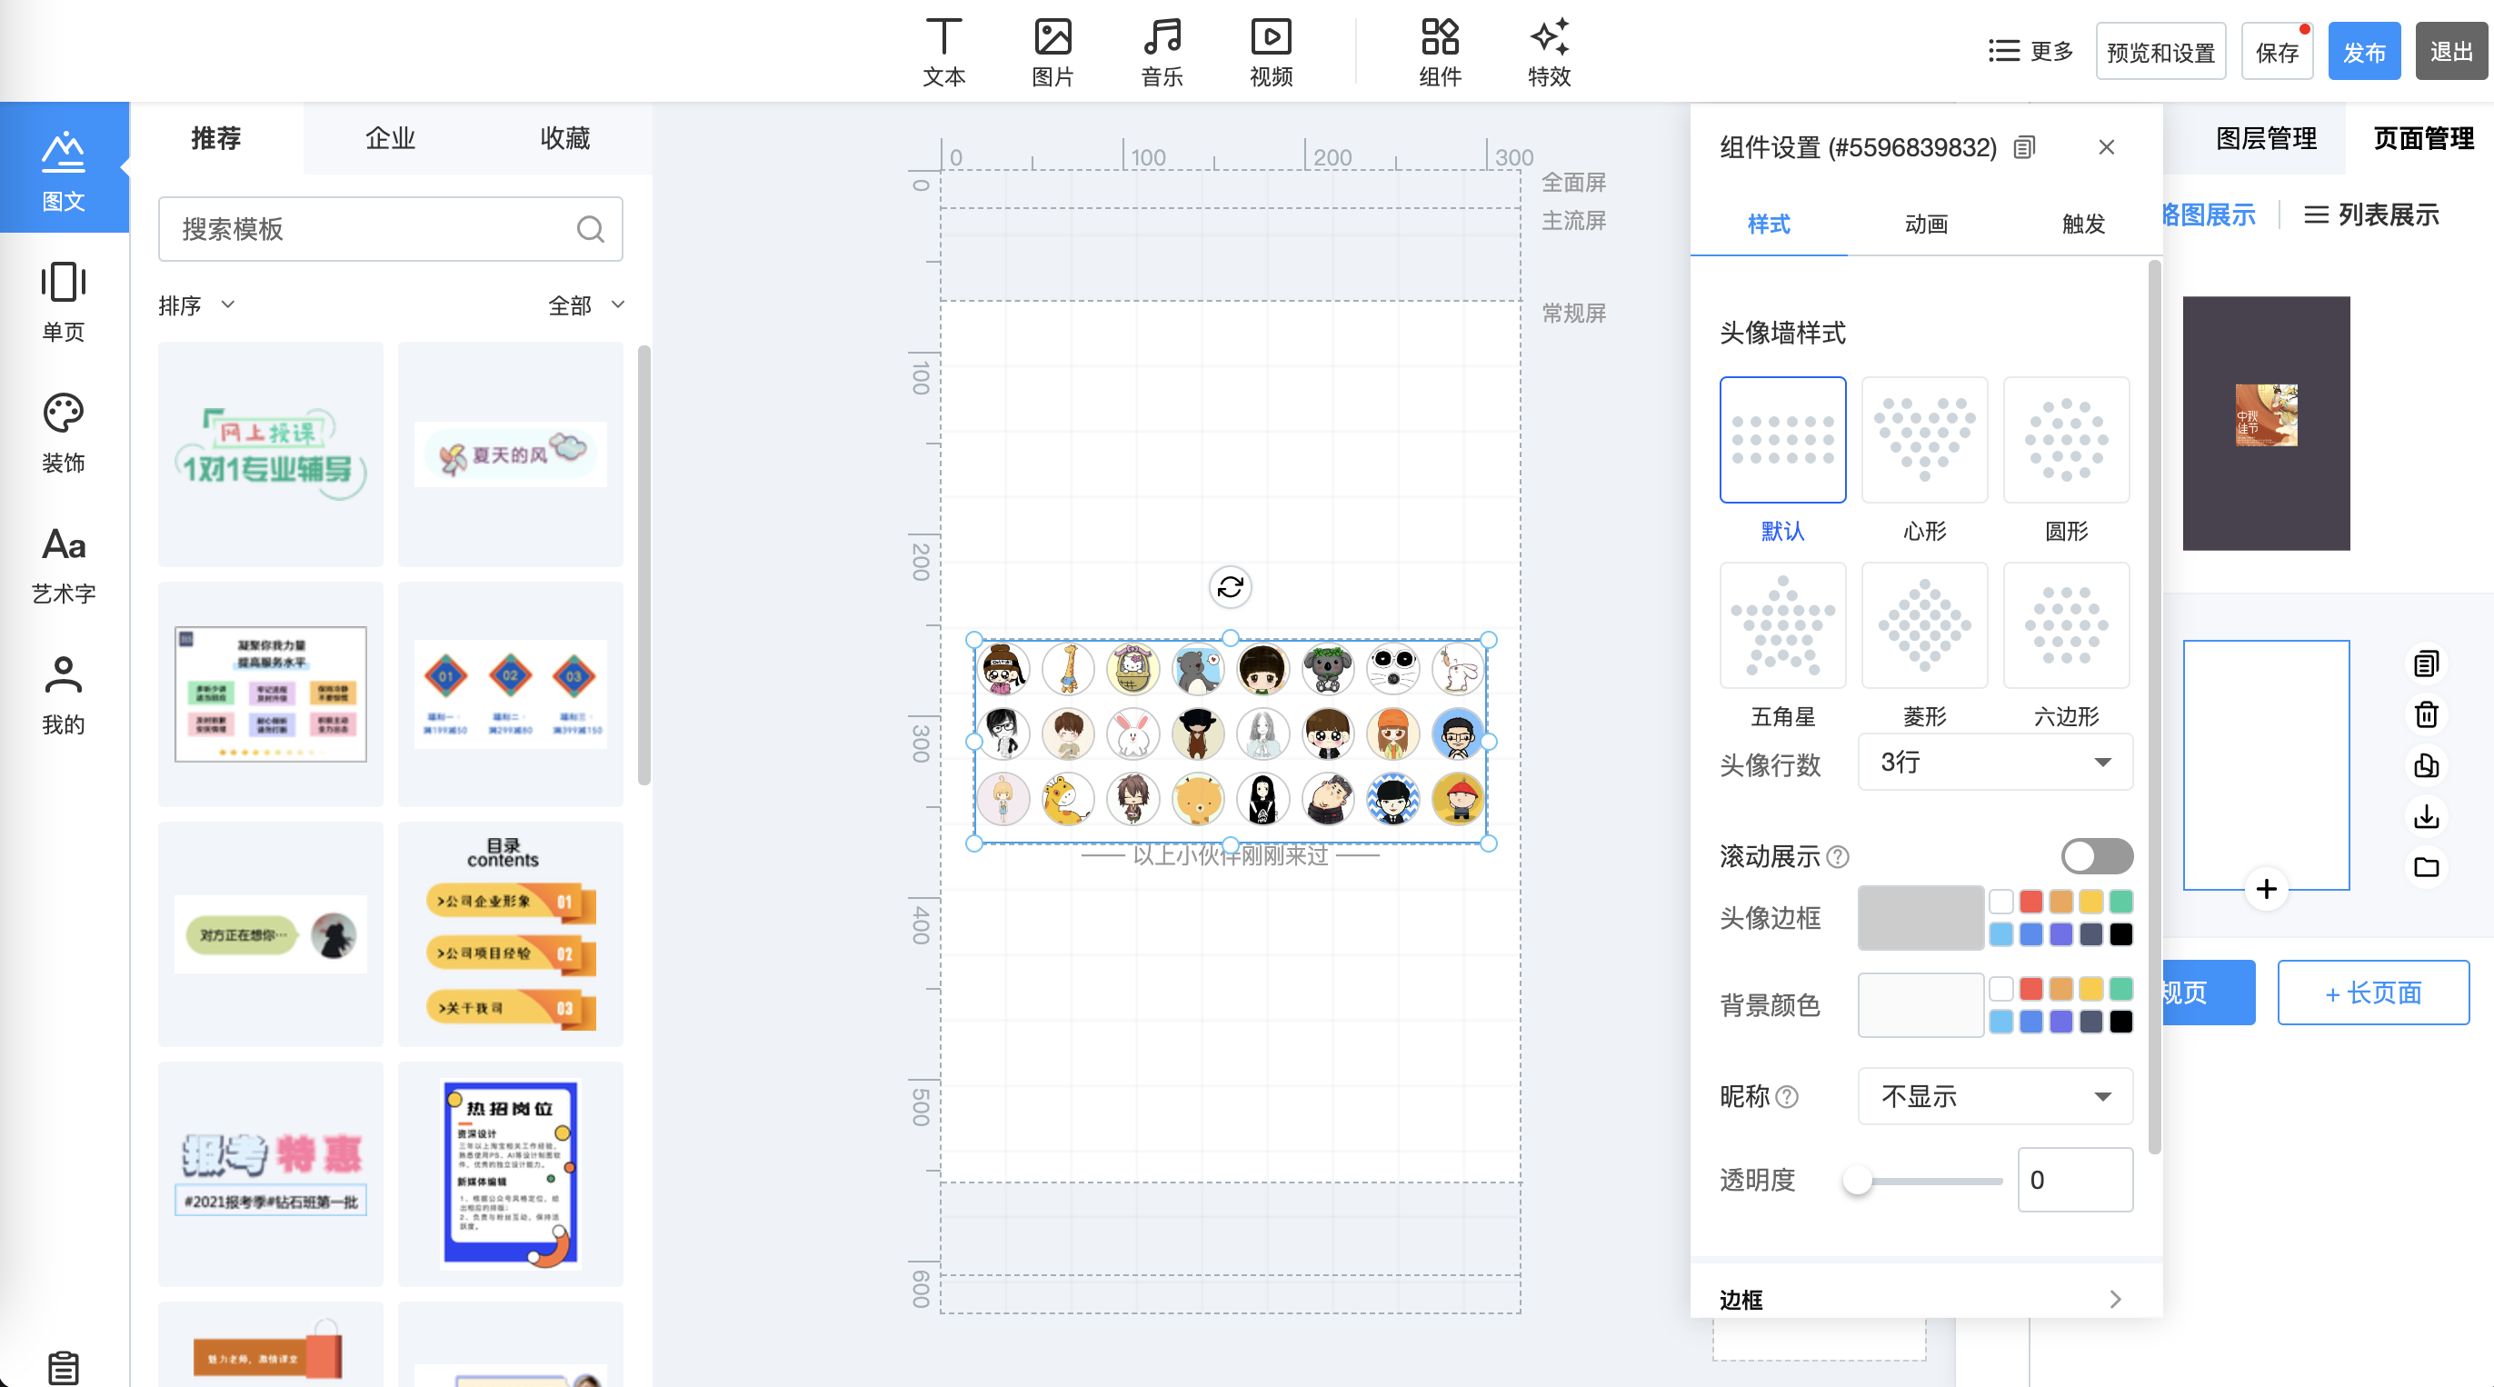Select the 夏天的风 template thumbnail
This screenshot has width=2494, height=1387.
click(510, 454)
